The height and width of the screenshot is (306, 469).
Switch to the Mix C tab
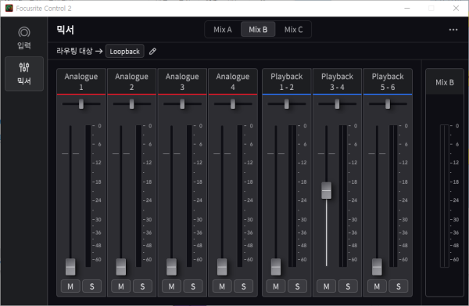(293, 30)
